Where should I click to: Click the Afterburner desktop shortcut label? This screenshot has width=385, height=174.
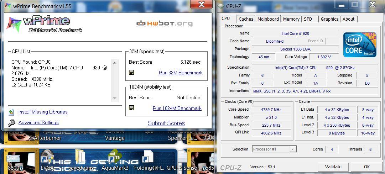pos(47,138)
